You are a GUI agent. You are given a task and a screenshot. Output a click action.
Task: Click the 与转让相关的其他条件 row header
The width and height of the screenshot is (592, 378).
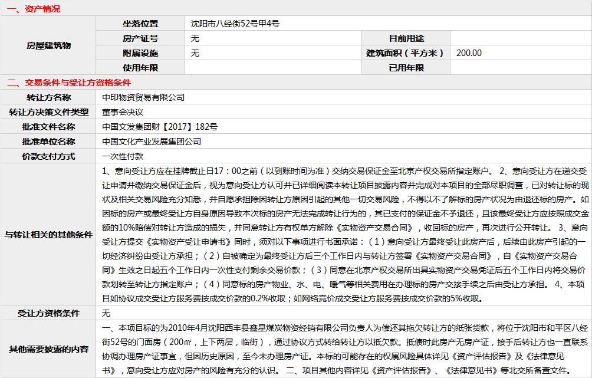pos(48,235)
